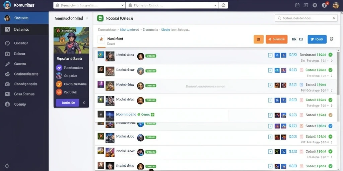Tick the checkbox in the row with blue status circle
343x171 pixels.
click(270, 126)
